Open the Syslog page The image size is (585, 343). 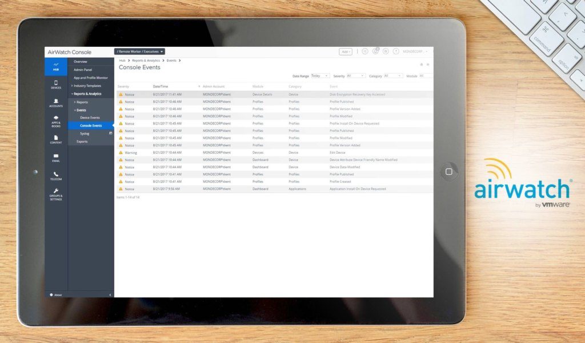(84, 133)
